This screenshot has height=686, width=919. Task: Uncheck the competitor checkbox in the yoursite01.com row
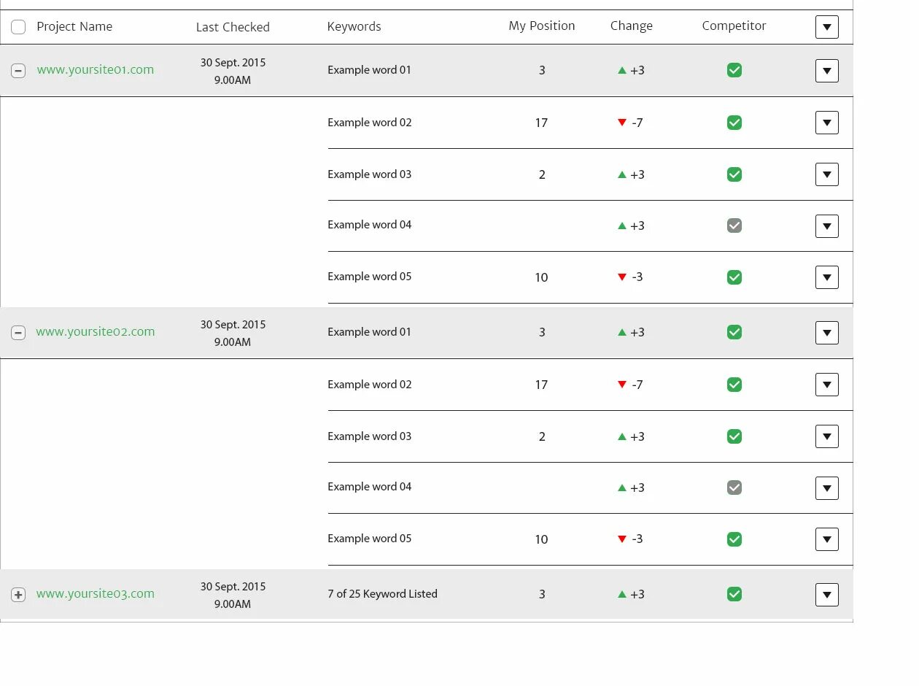734,70
